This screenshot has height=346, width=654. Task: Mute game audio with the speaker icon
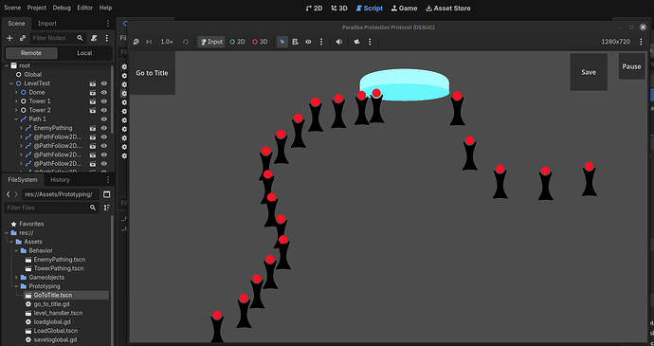(x=339, y=42)
